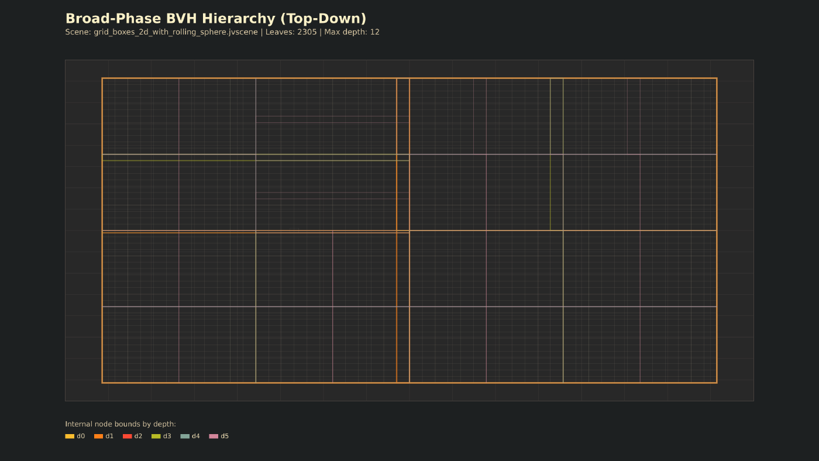Click the 'Internal node bounds by depth:' label

pos(121,424)
